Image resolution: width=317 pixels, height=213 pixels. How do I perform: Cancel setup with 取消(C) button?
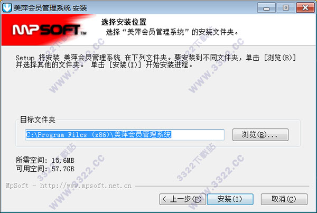tap(284, 199)
